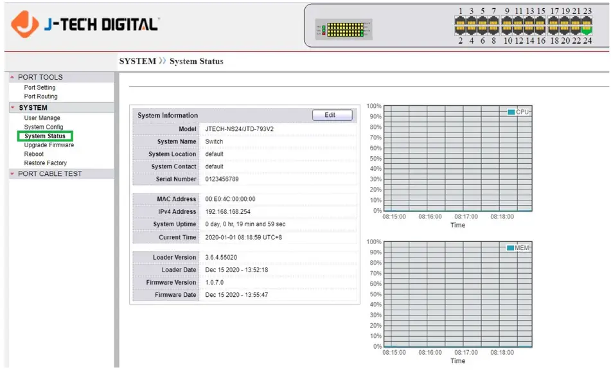The image size is (611, 372).
Task: Expand the PORT CABLE TEST section
Action: 11,173
